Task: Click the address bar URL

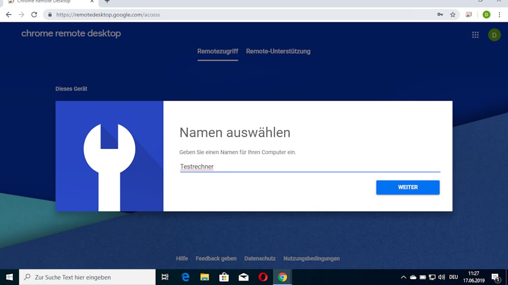Action: (x=108, y=14)
